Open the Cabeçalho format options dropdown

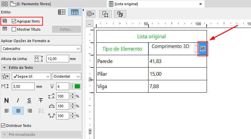[x=41, y=49]
